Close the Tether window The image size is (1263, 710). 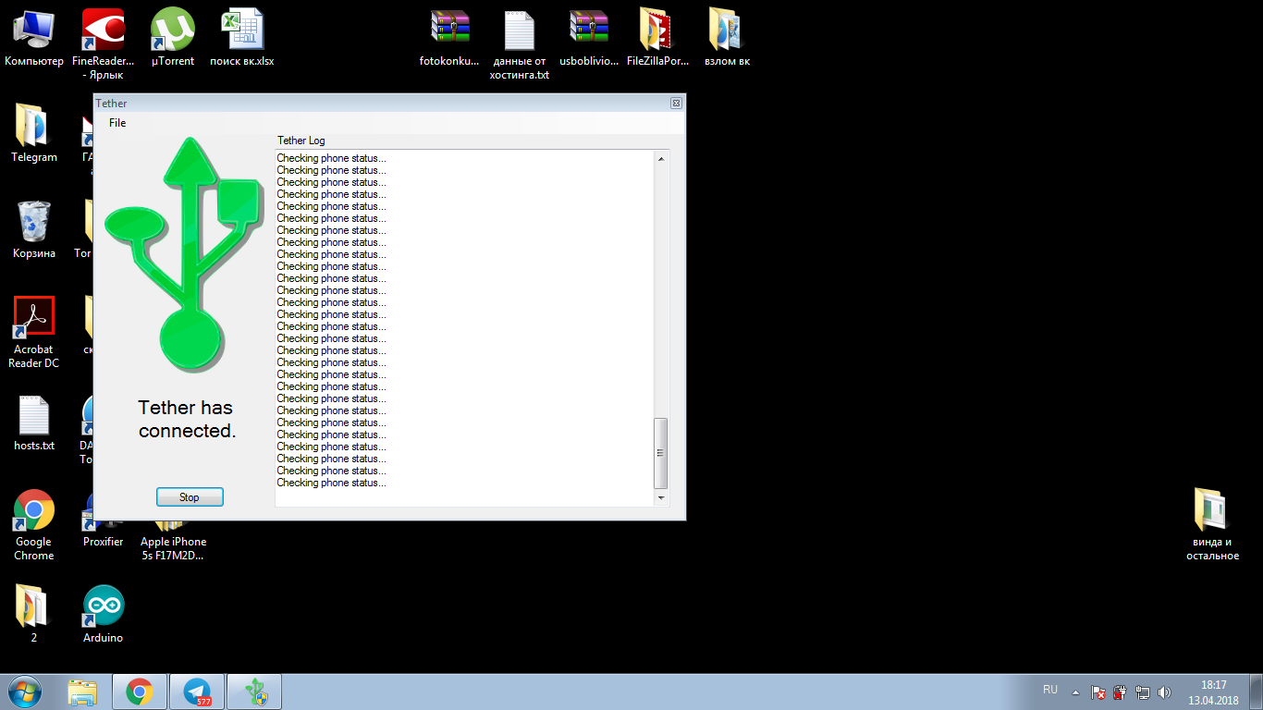(676, 104)
